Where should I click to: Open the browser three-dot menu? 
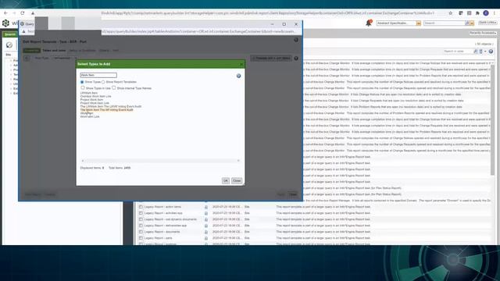pos(495,13)
